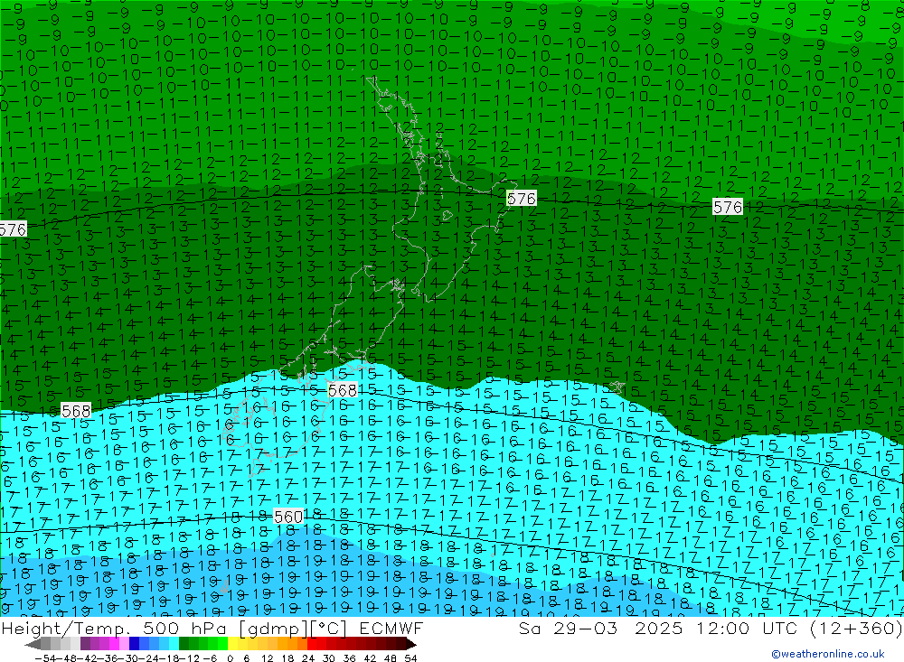Click the gray left arrow of color legend

33,644
